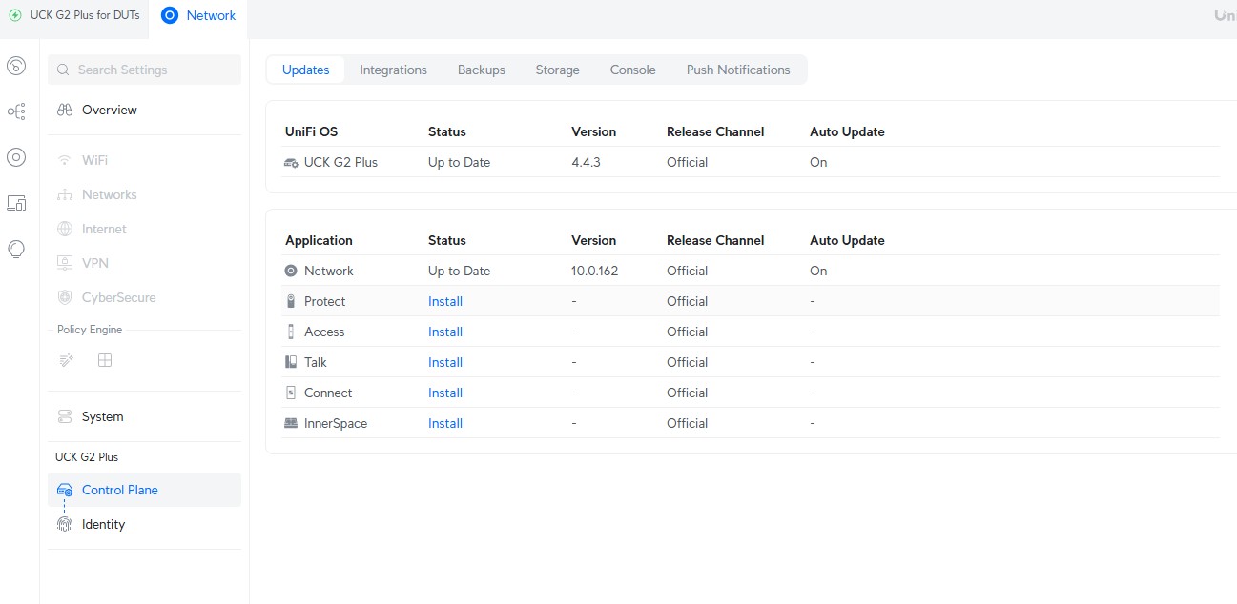This screenshot has height=604, width=1237.
Task: Open System settings in sidebar
Action: tap(102, 416)
